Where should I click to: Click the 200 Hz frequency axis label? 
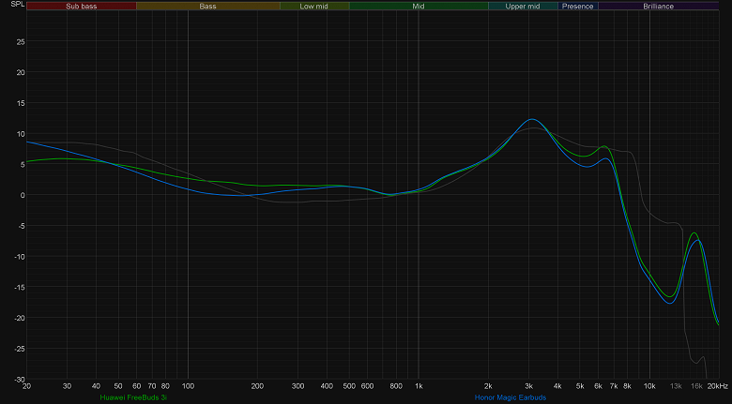257,386
